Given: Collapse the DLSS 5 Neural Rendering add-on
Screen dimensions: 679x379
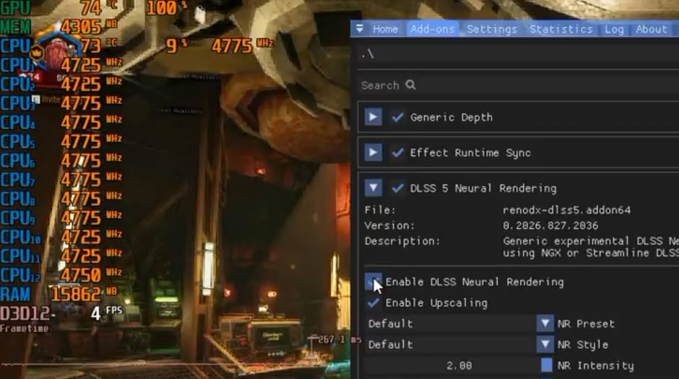Looking at the screenshot, I should (x=373, y=188).
